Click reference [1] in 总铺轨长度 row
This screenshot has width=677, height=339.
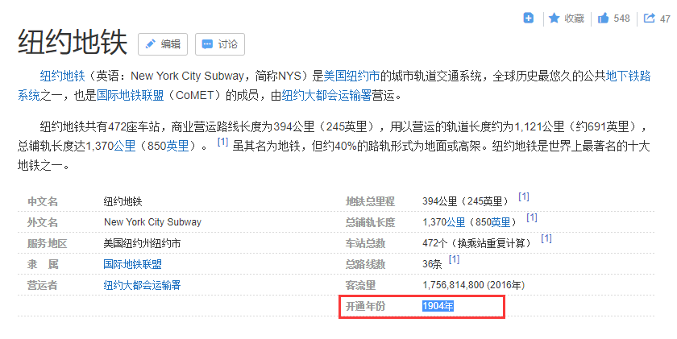[532, 217]
